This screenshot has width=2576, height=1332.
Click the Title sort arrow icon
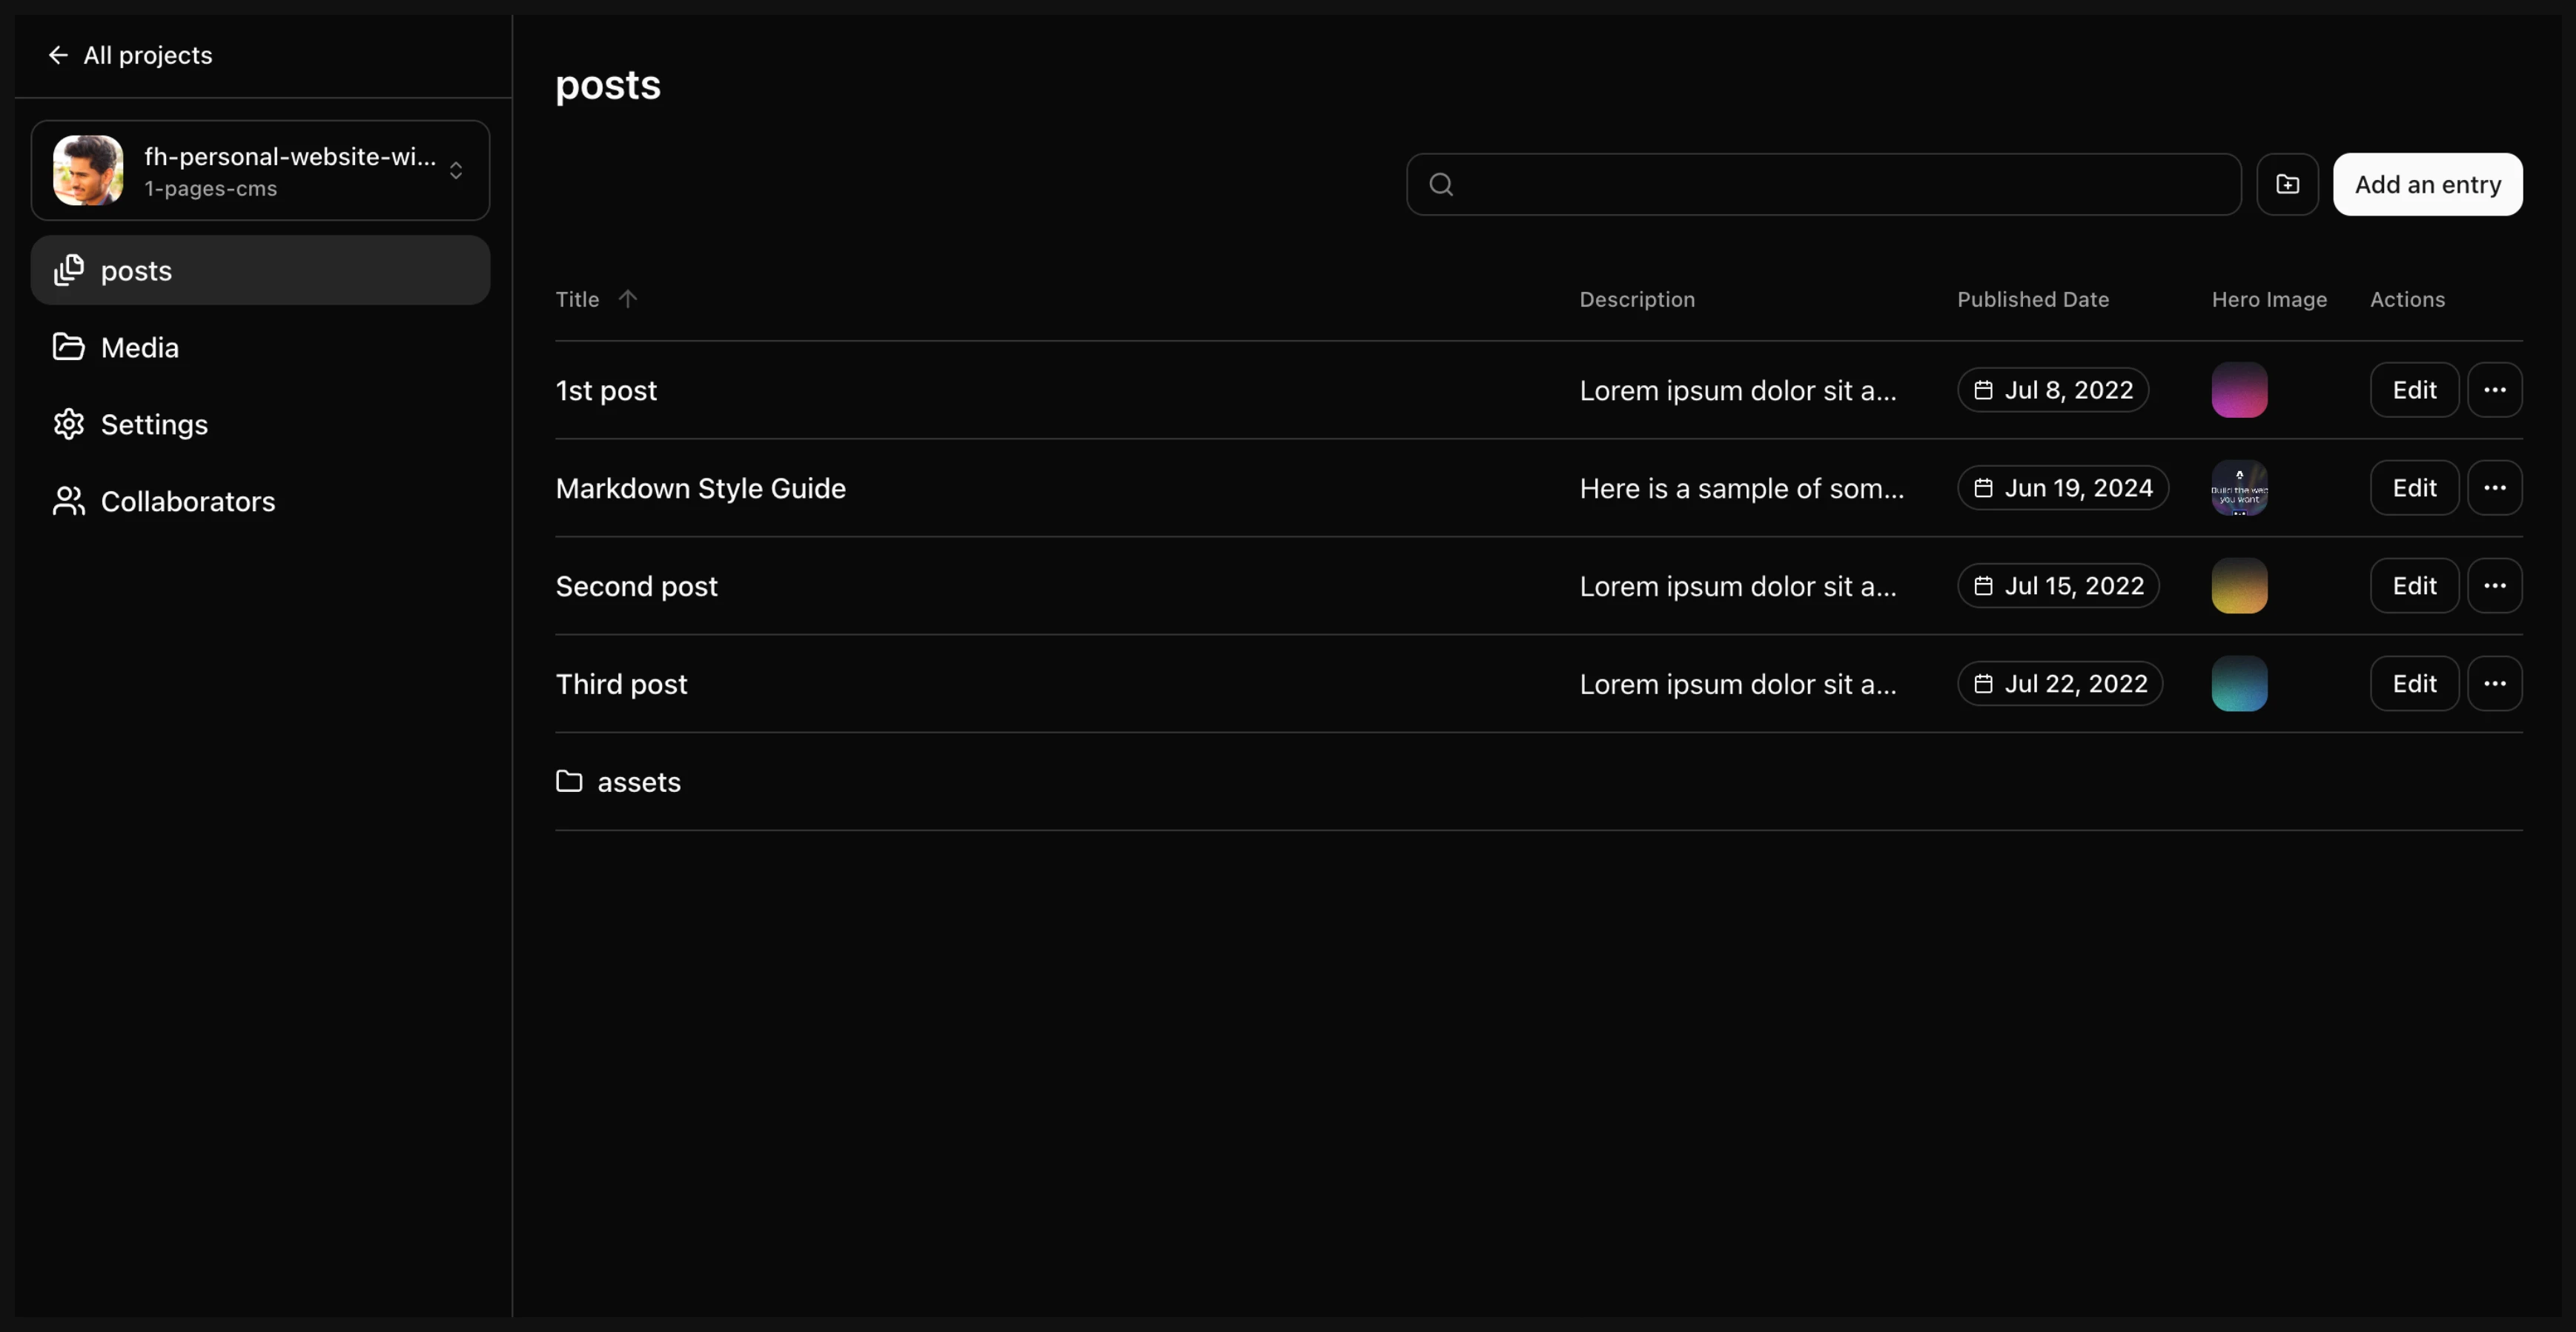627,299
